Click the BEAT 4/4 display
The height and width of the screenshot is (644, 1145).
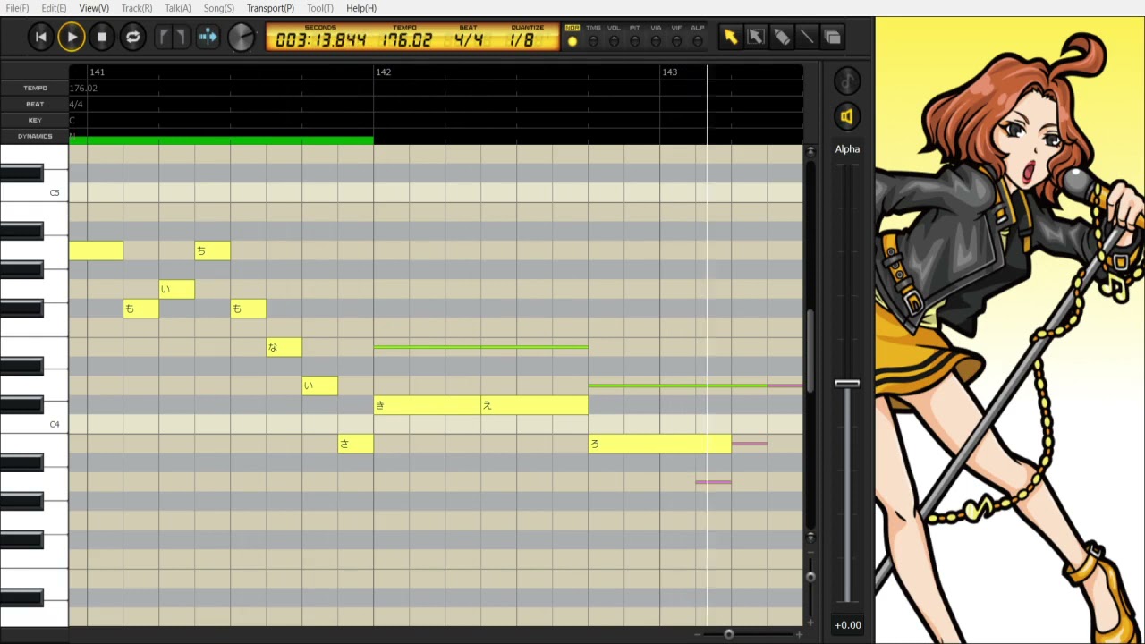(468, 37)
